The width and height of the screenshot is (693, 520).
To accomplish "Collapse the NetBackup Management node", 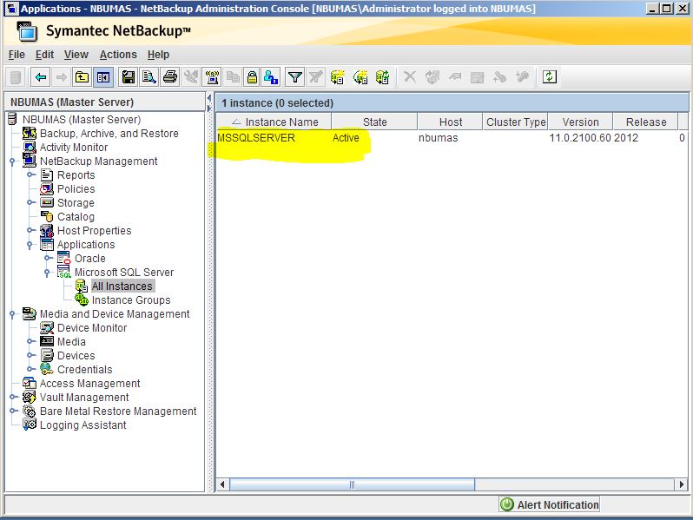I will click(x=12, y=161).
